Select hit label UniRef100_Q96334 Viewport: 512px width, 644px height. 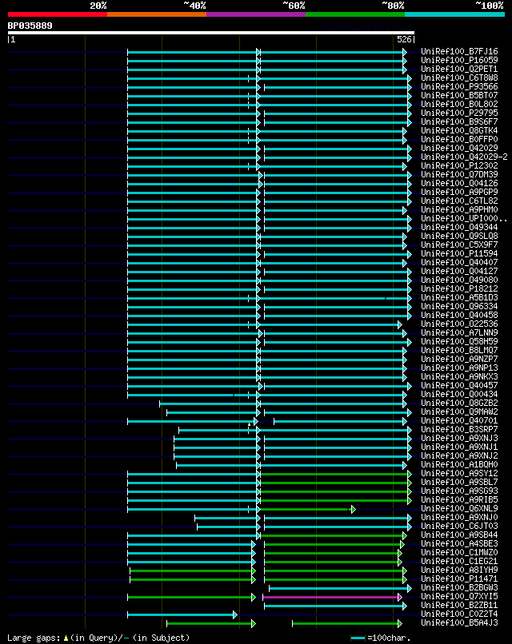click(x=459, y=306)
